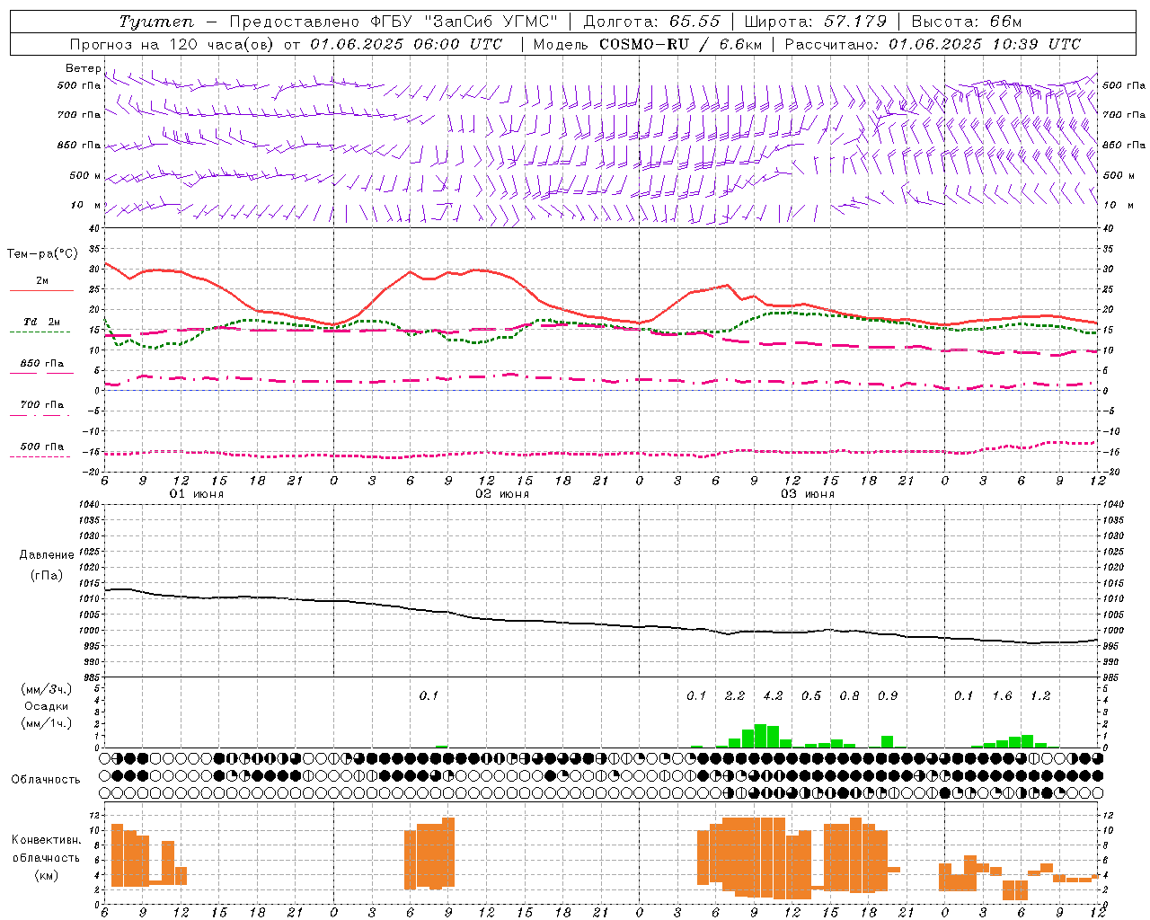Click the "(мм/3ч.)" precipitation unit label
The image size is (1150, 920).
47,689
